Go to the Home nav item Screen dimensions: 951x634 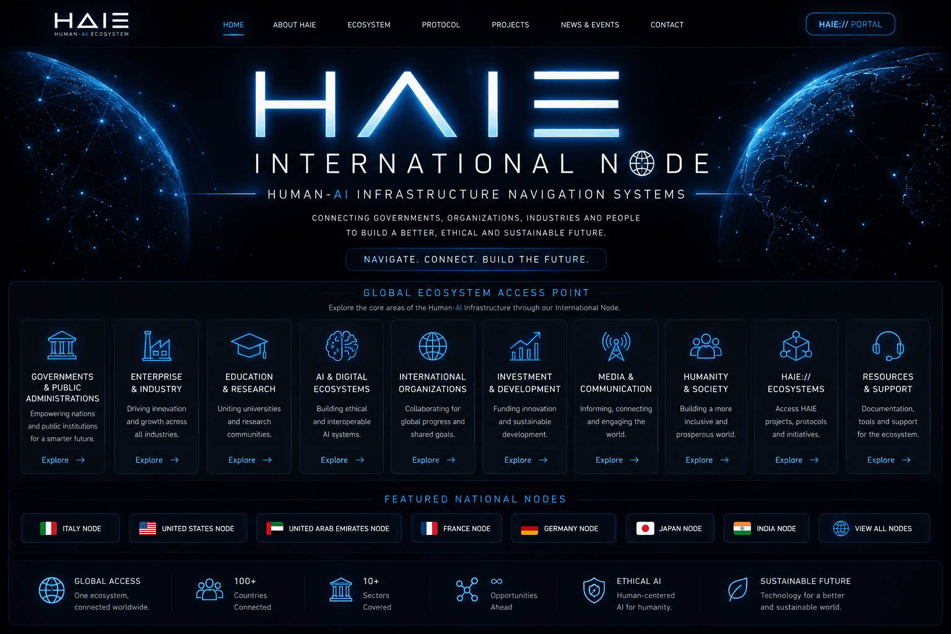point(233,25)
